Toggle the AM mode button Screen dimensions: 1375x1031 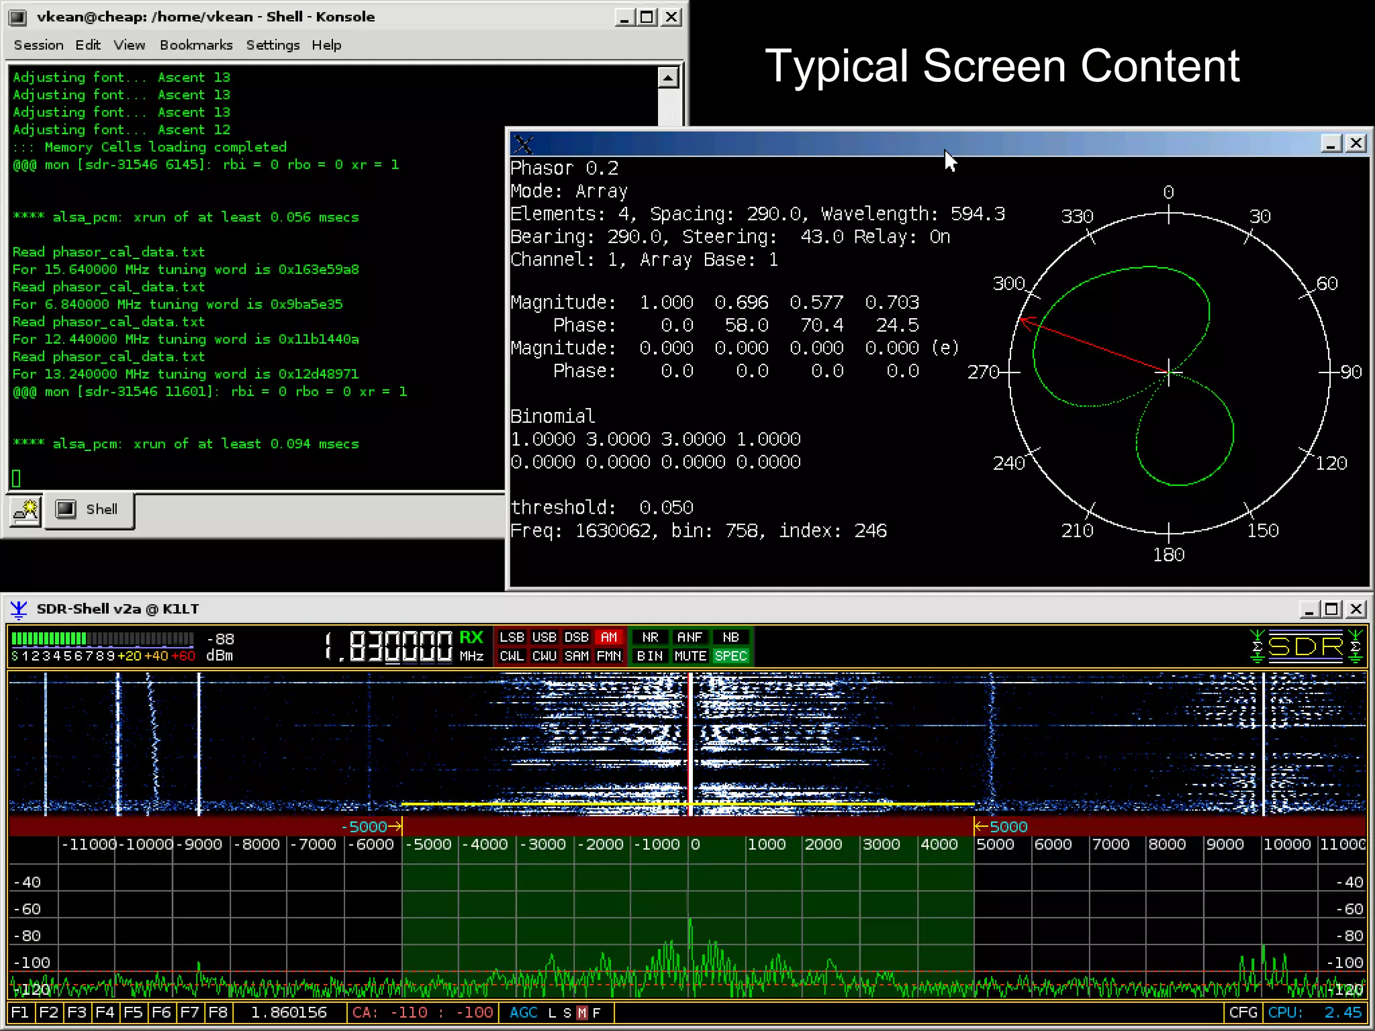click(609, 637)
